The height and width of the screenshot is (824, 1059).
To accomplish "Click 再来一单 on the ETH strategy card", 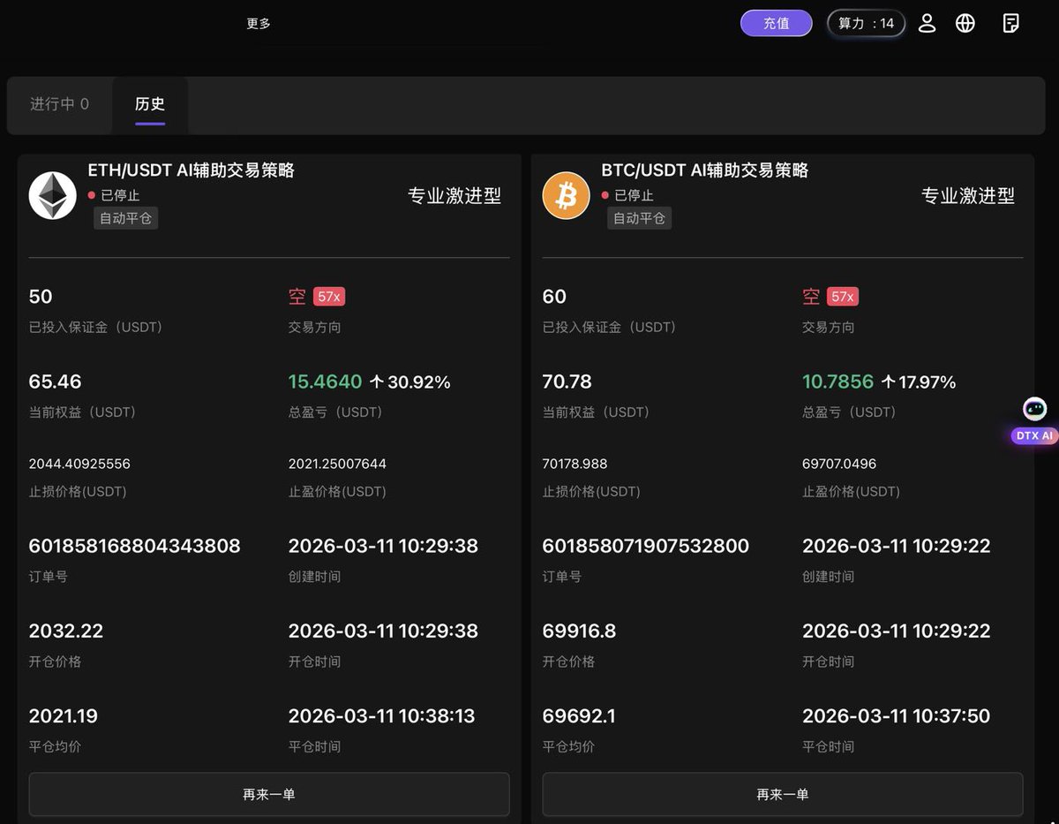I will click(x=268, y=794).
